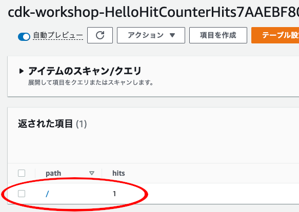Viewport: 299px width, 212px height.
Task: Click the arrow on the アクション button
Action: (x=172, y=35)
